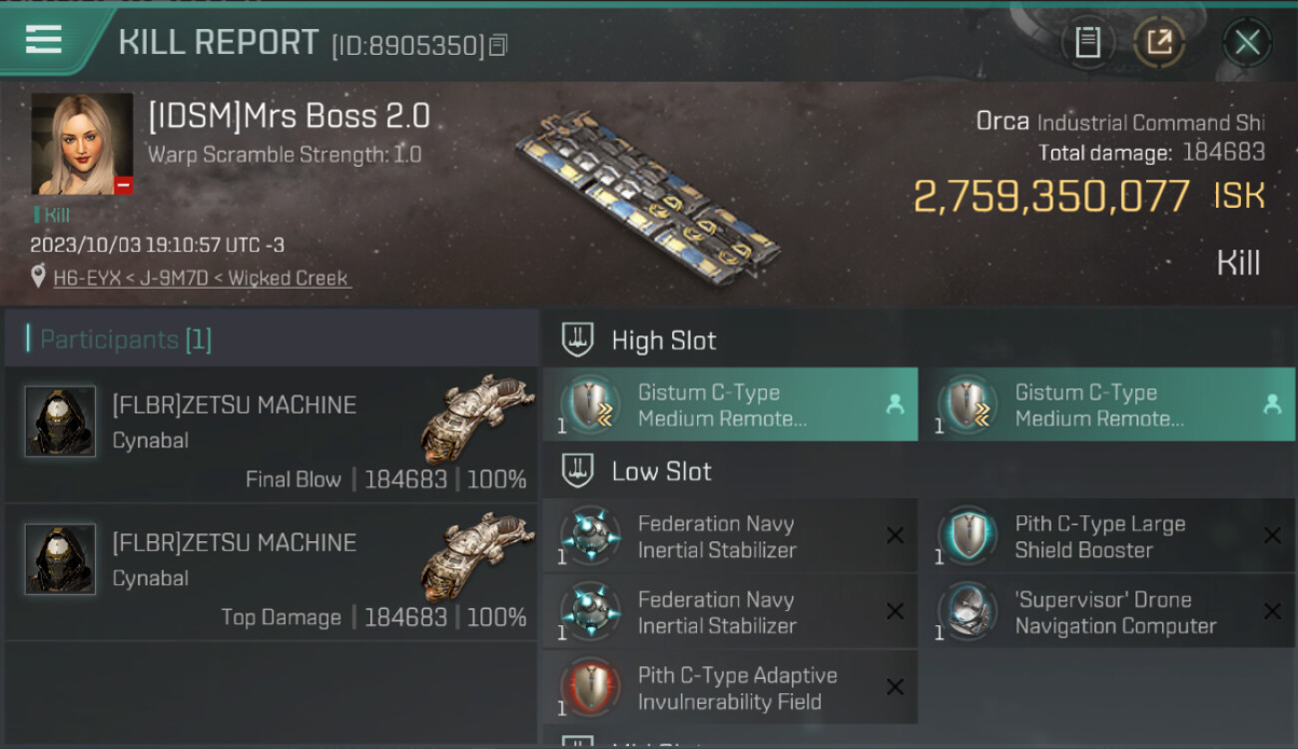Select the Participants [1] tab
1298x749 pixels.
(x=126, y=340)
